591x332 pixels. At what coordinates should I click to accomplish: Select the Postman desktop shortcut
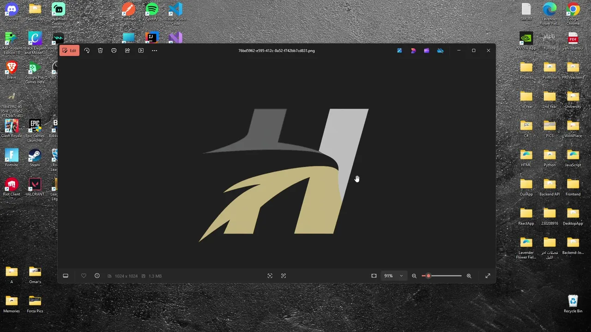pos(128,12)
